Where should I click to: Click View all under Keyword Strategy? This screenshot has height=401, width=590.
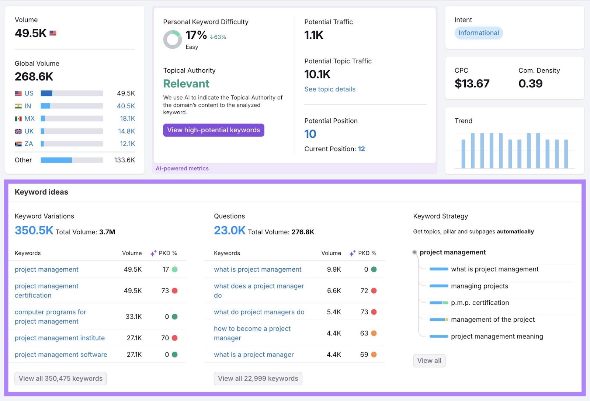pyautogui.click(x=429, y=360)
